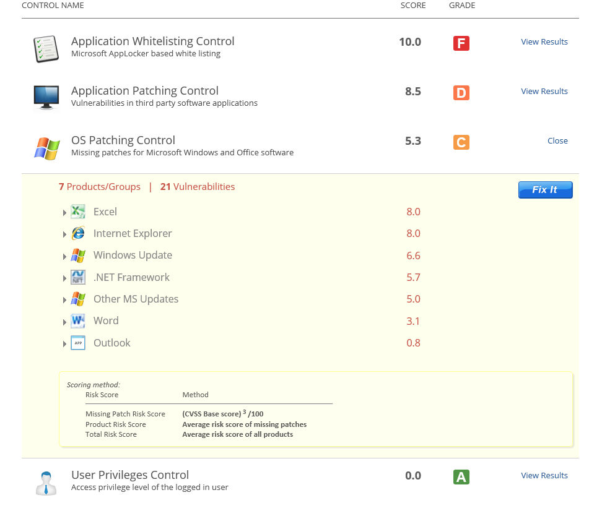Click the Other MS Updates product name
Screen dimensions: 602x516
point(136,299)
